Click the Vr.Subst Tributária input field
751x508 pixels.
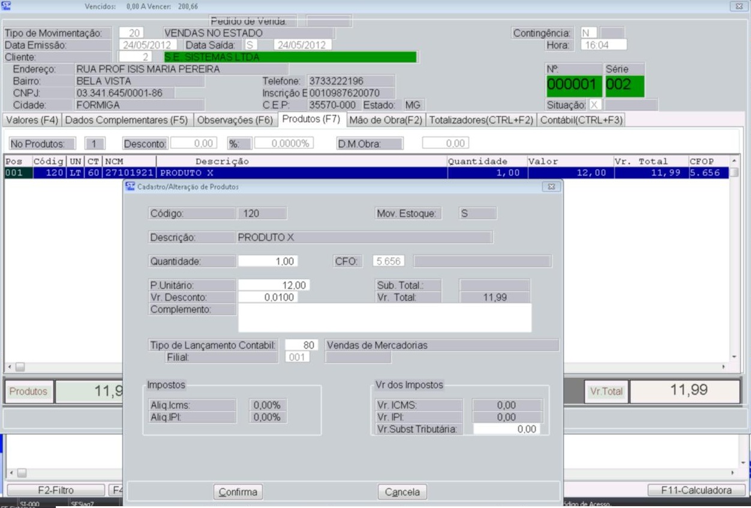[x=506, y=429]
